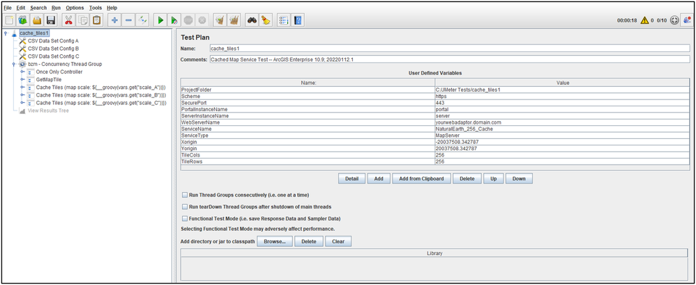
Task: Collapse all tree nodes with the minus icon
Action: coord(128,20)
